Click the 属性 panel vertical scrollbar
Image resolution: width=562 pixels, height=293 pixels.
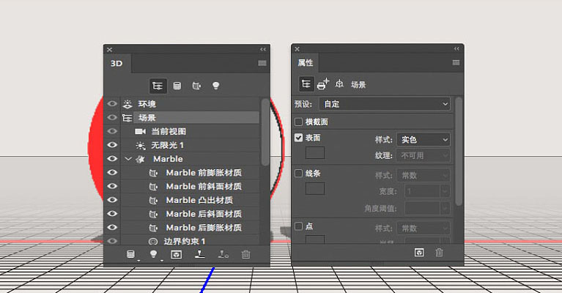[459, 151]
